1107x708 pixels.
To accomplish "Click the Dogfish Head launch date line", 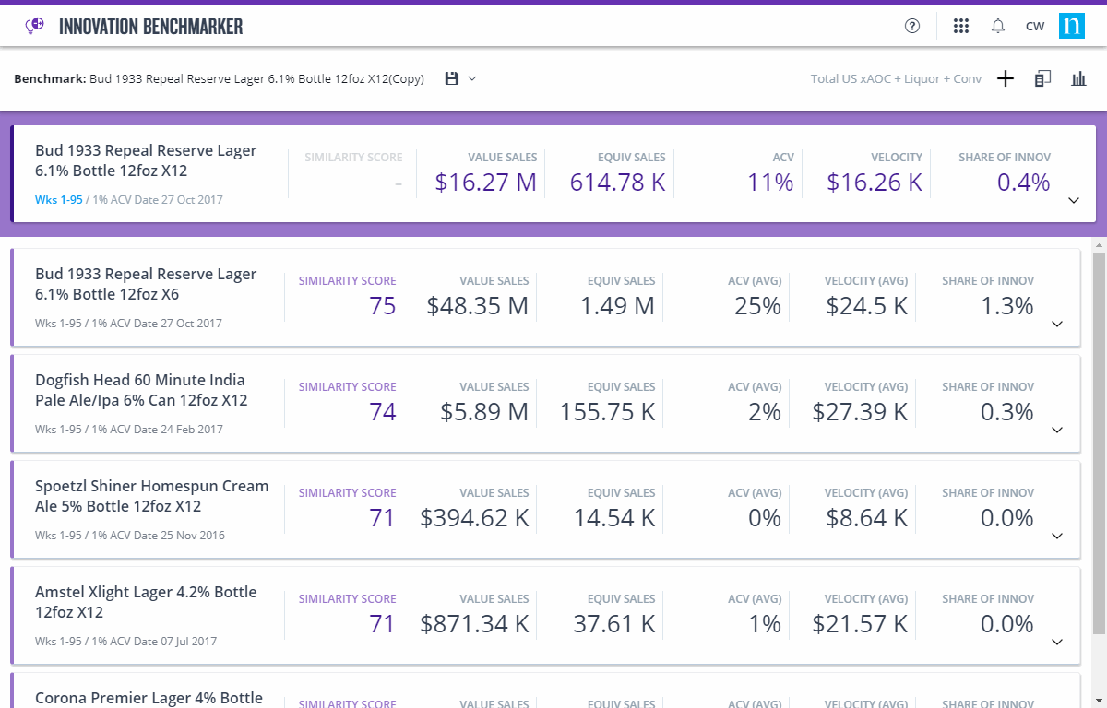I will tap(129, 430).
